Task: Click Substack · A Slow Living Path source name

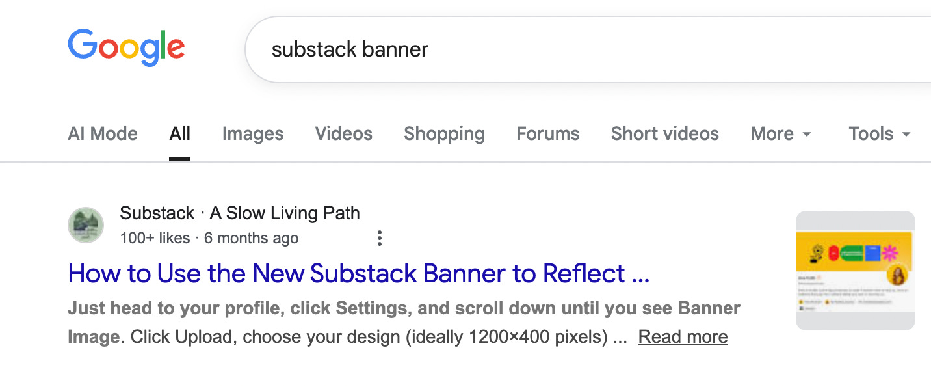Action: [x=239, y=213]
